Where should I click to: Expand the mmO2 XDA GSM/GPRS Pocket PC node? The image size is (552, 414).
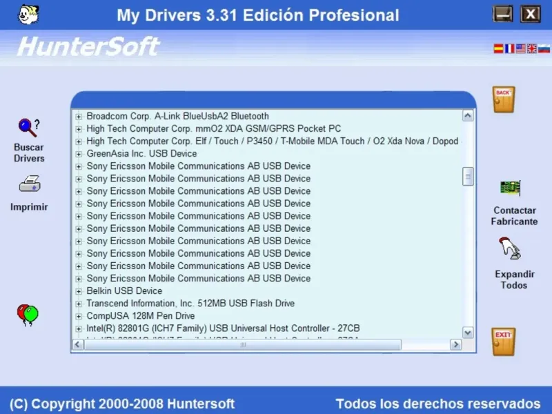(x=79, y=129)
